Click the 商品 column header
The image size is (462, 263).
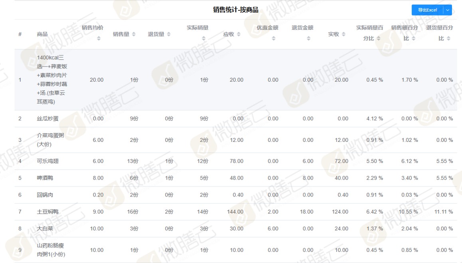click(42, 34)
